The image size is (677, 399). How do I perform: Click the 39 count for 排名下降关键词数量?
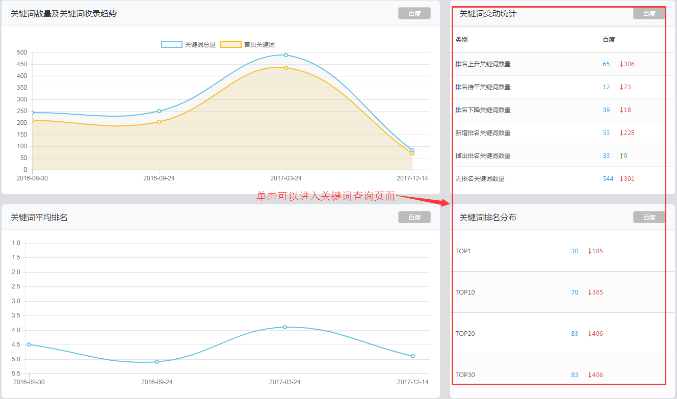(606, 110)
